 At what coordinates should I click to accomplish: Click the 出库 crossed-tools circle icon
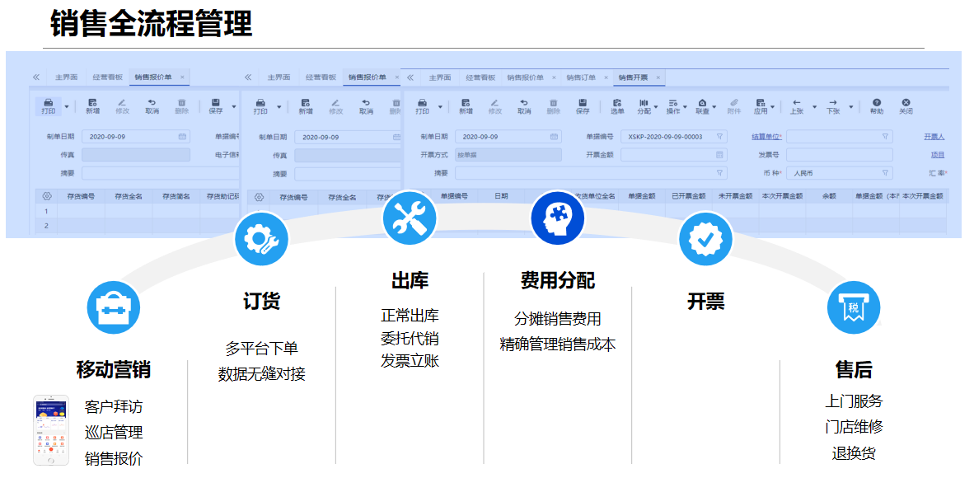coord(410,218)
